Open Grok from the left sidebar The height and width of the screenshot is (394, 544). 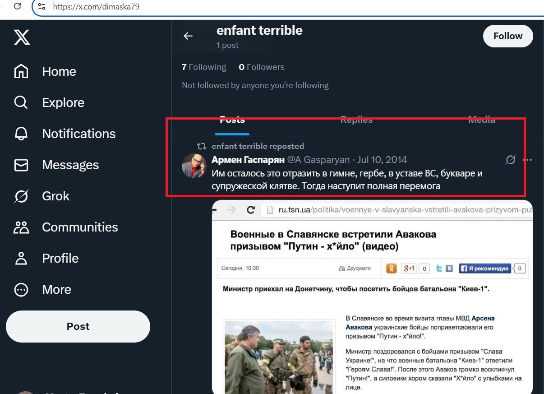pos(41,196)
